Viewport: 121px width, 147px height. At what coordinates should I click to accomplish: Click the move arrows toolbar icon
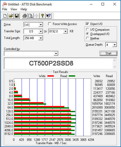(x=36, y=16)
